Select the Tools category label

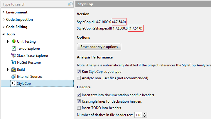[x=11, y=34]
